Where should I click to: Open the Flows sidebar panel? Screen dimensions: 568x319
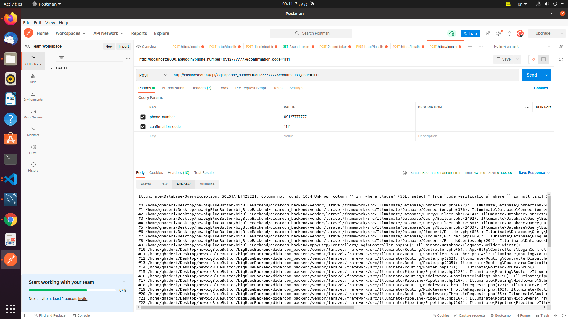click(33, 149)
